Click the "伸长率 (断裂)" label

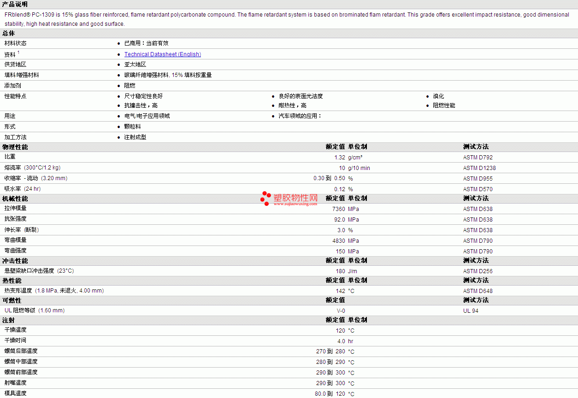[x=22, y=230]
